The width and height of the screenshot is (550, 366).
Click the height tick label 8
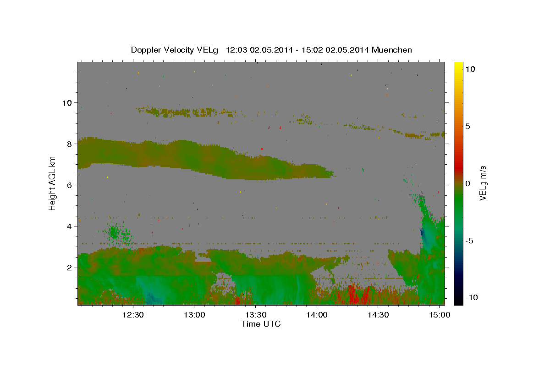click(x=70, y=144)
